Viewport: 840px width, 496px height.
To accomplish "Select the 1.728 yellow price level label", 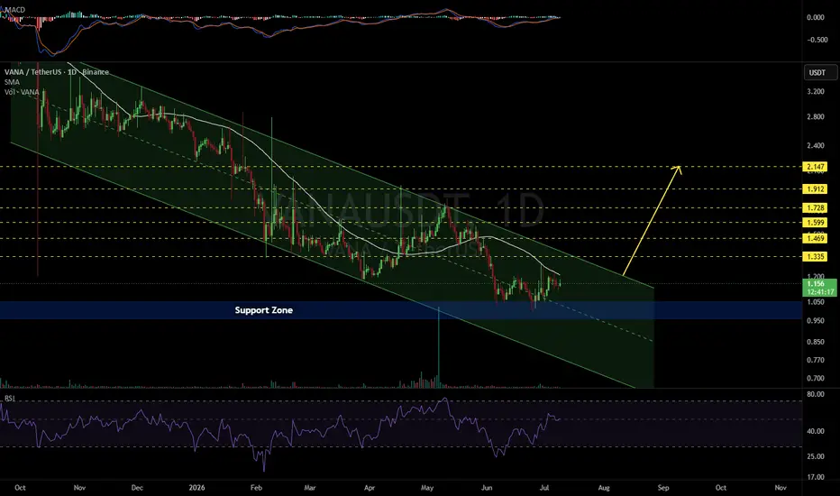I will point(814,207).
